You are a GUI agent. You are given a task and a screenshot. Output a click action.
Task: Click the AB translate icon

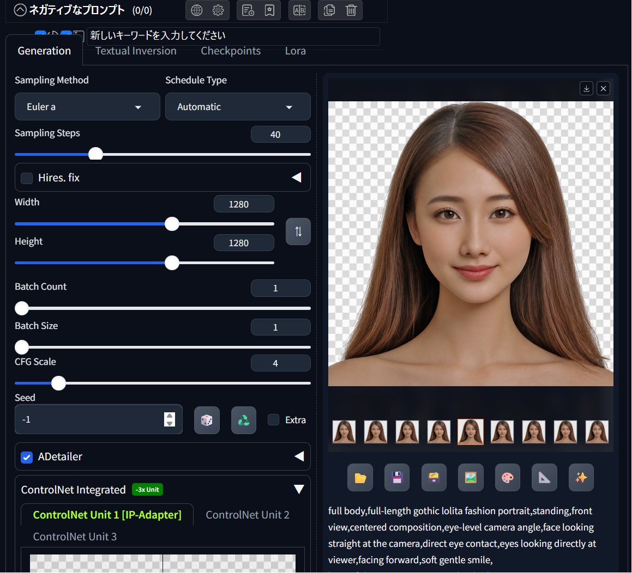click(299, 10)
